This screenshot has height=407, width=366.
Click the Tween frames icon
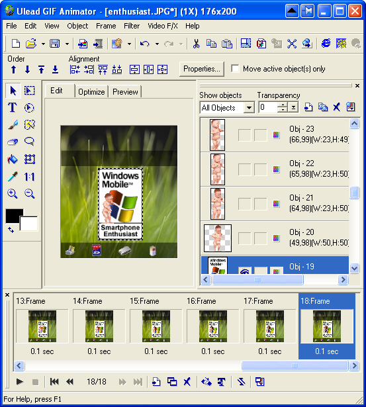[206, 382]
